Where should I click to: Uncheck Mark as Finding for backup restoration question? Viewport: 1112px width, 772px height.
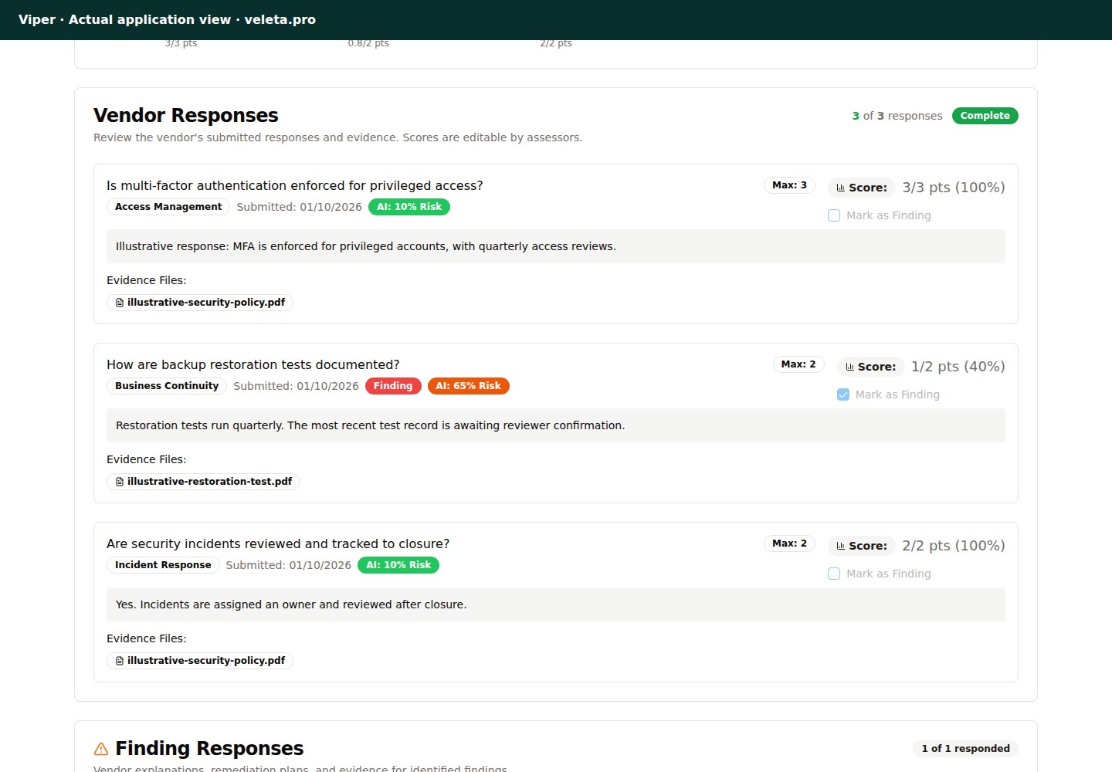(x=843, y=394)
